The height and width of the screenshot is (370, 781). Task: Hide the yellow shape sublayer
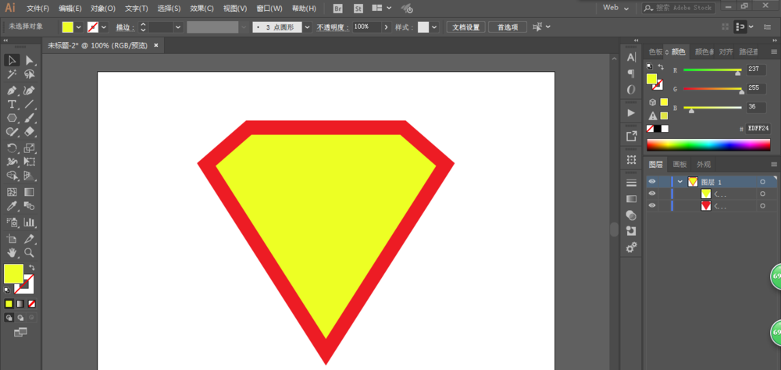point(652,194)
